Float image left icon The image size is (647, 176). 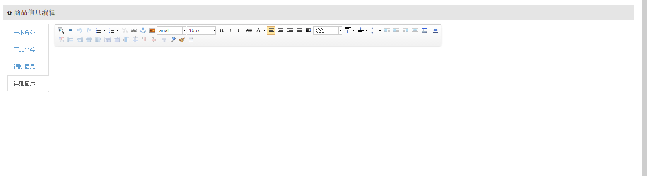click(x=396, y=30)
